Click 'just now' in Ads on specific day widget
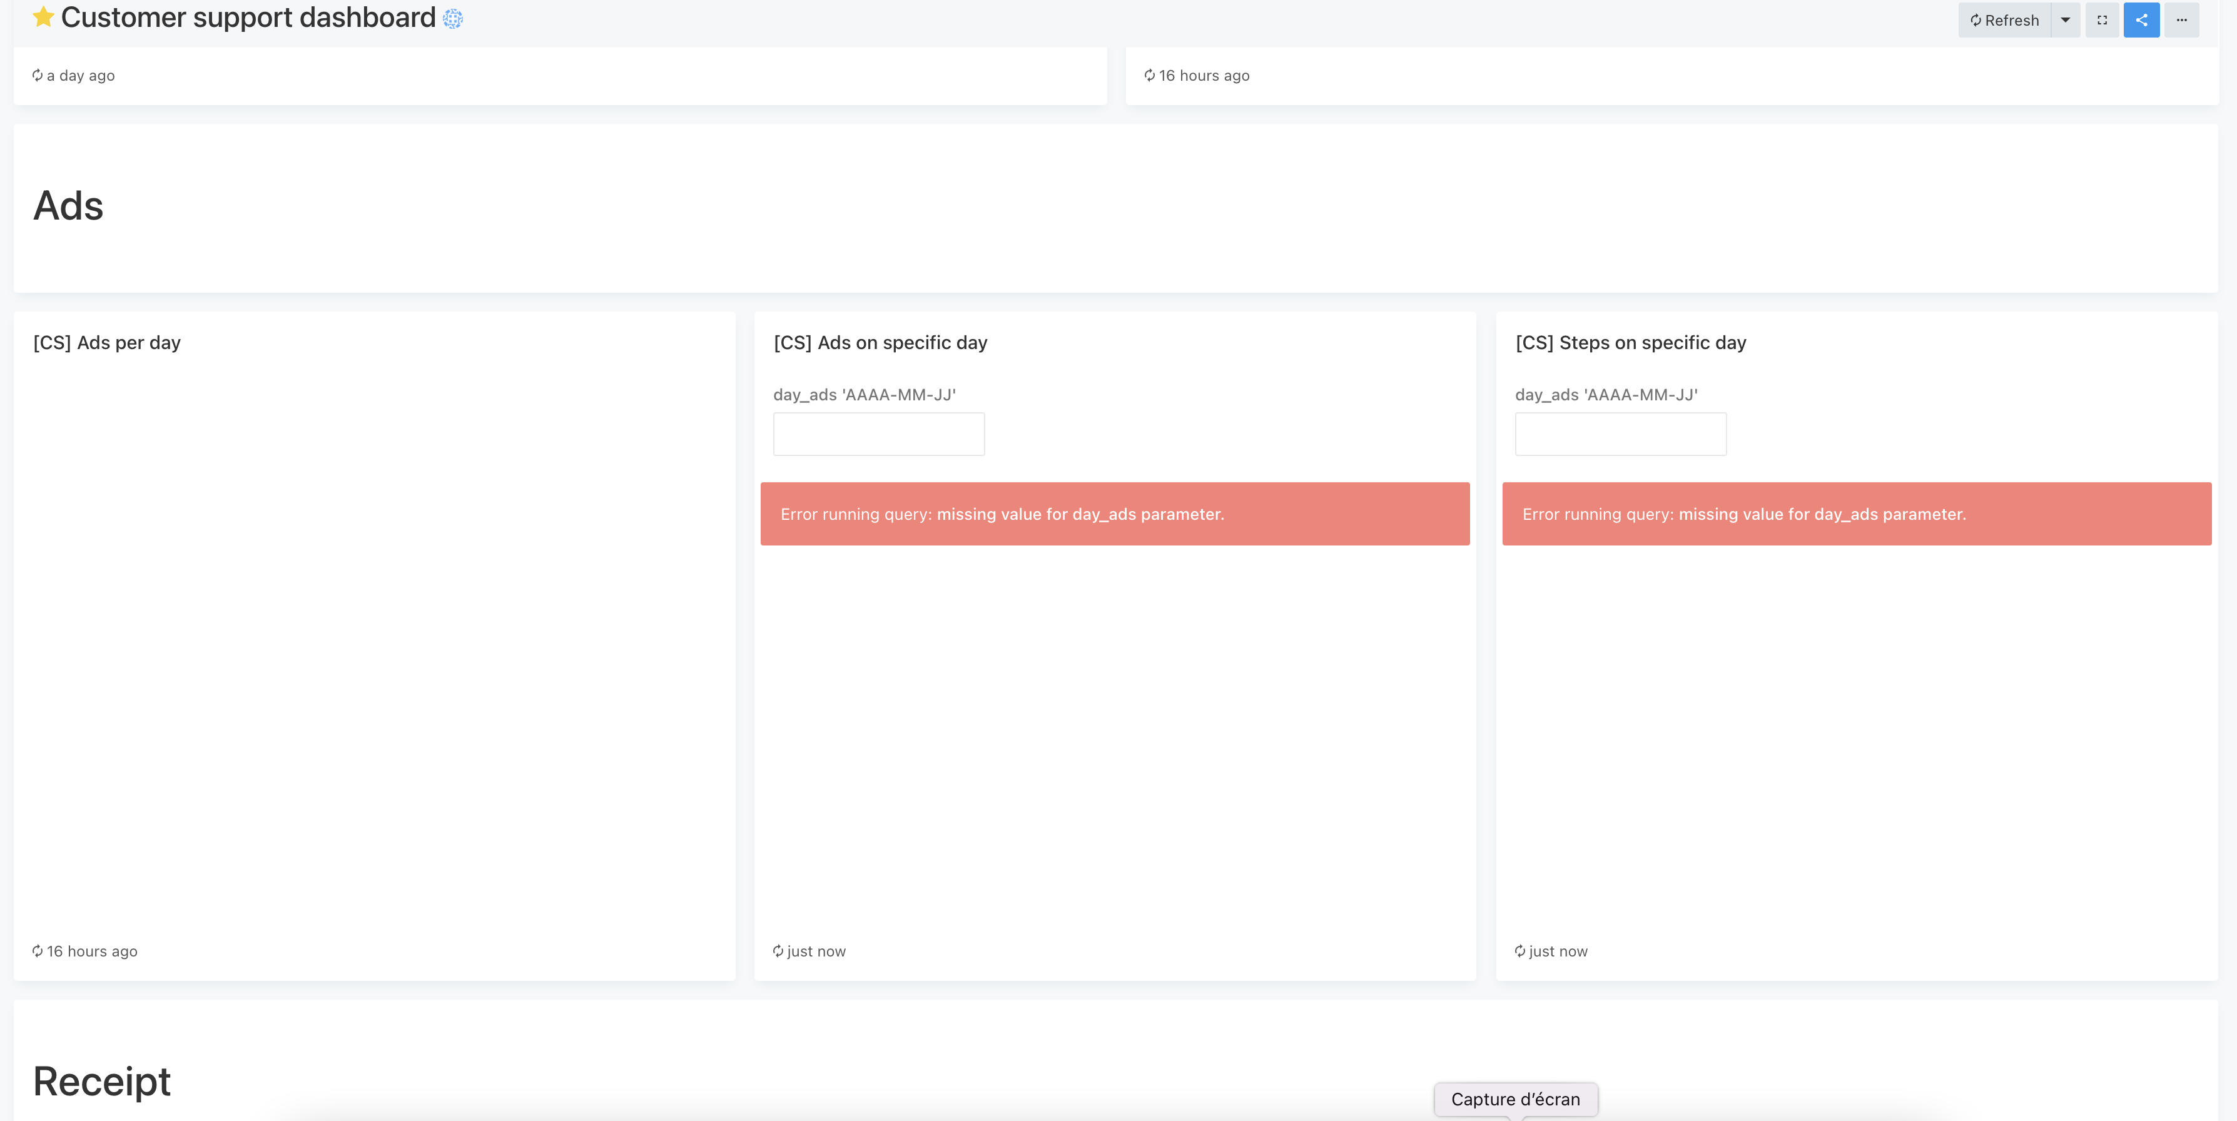The width and height of the screenshot is (2237, 1121). coord(816,951)
